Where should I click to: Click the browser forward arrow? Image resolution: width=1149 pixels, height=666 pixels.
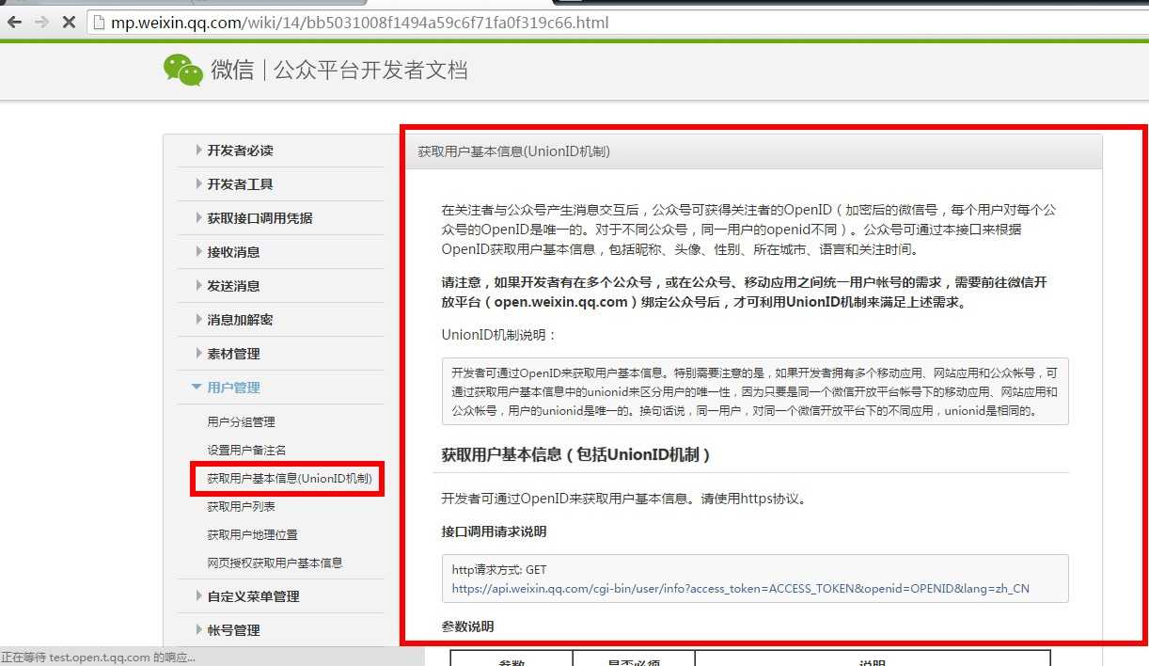pyautogui.click(x=41, y=22)
